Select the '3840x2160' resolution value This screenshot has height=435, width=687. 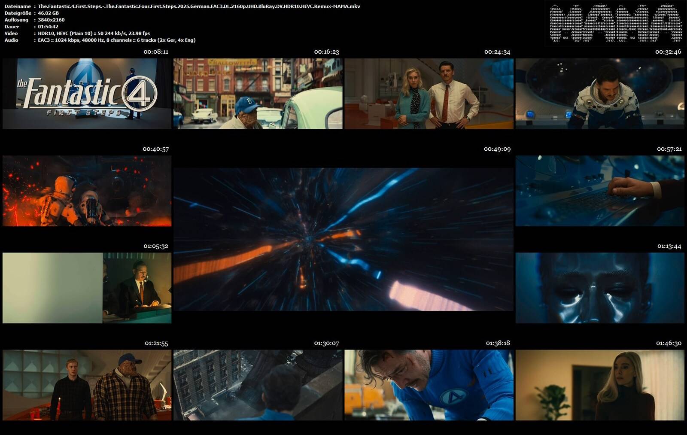pyautogui.click(x=51, y=20)
